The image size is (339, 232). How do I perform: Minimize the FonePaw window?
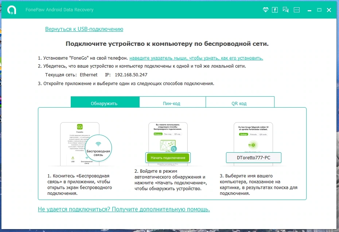click(309, 10)
